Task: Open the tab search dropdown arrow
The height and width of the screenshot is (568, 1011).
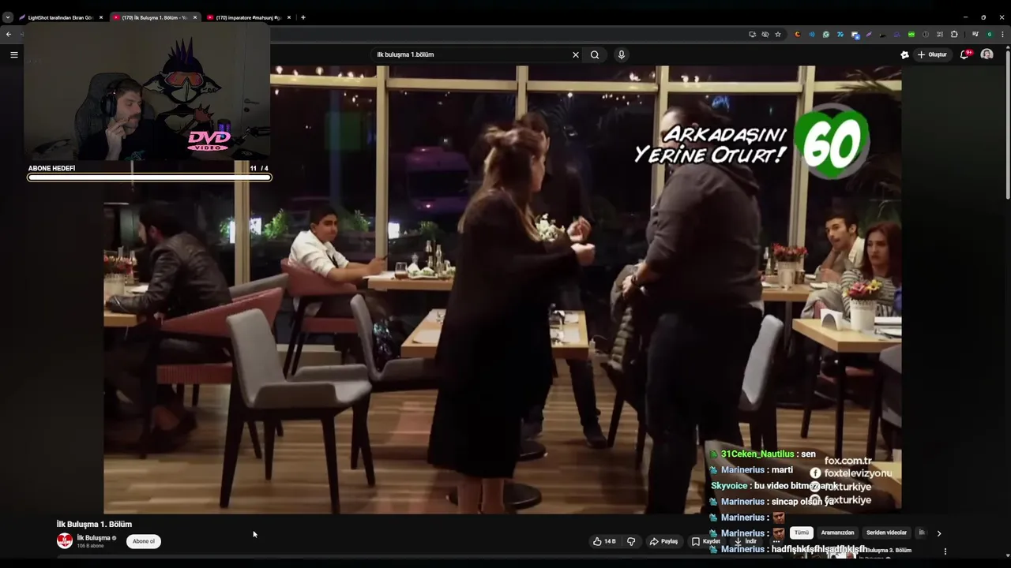Action: coord(8,17)
